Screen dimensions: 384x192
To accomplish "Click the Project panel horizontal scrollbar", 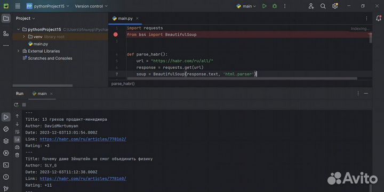I will point(43,86).
